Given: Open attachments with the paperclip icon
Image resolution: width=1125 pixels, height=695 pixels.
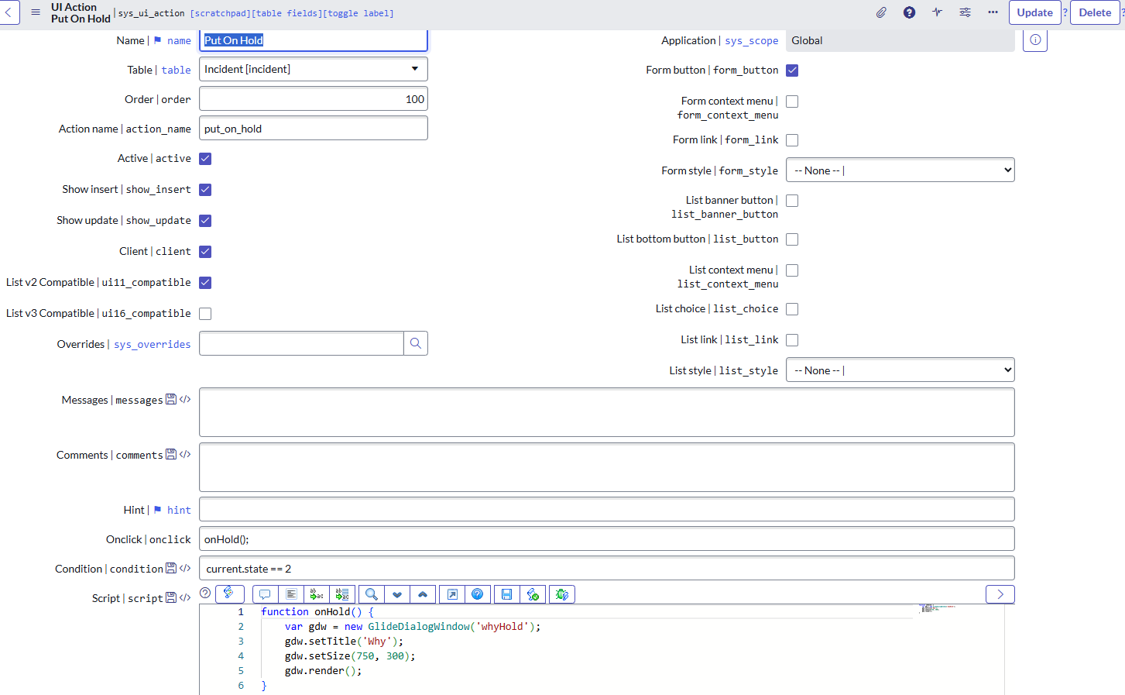Looking at the screenshot, I should [881, 12].
